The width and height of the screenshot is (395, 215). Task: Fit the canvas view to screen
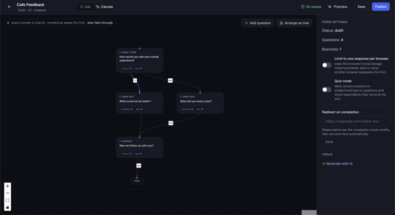(7, 200)
